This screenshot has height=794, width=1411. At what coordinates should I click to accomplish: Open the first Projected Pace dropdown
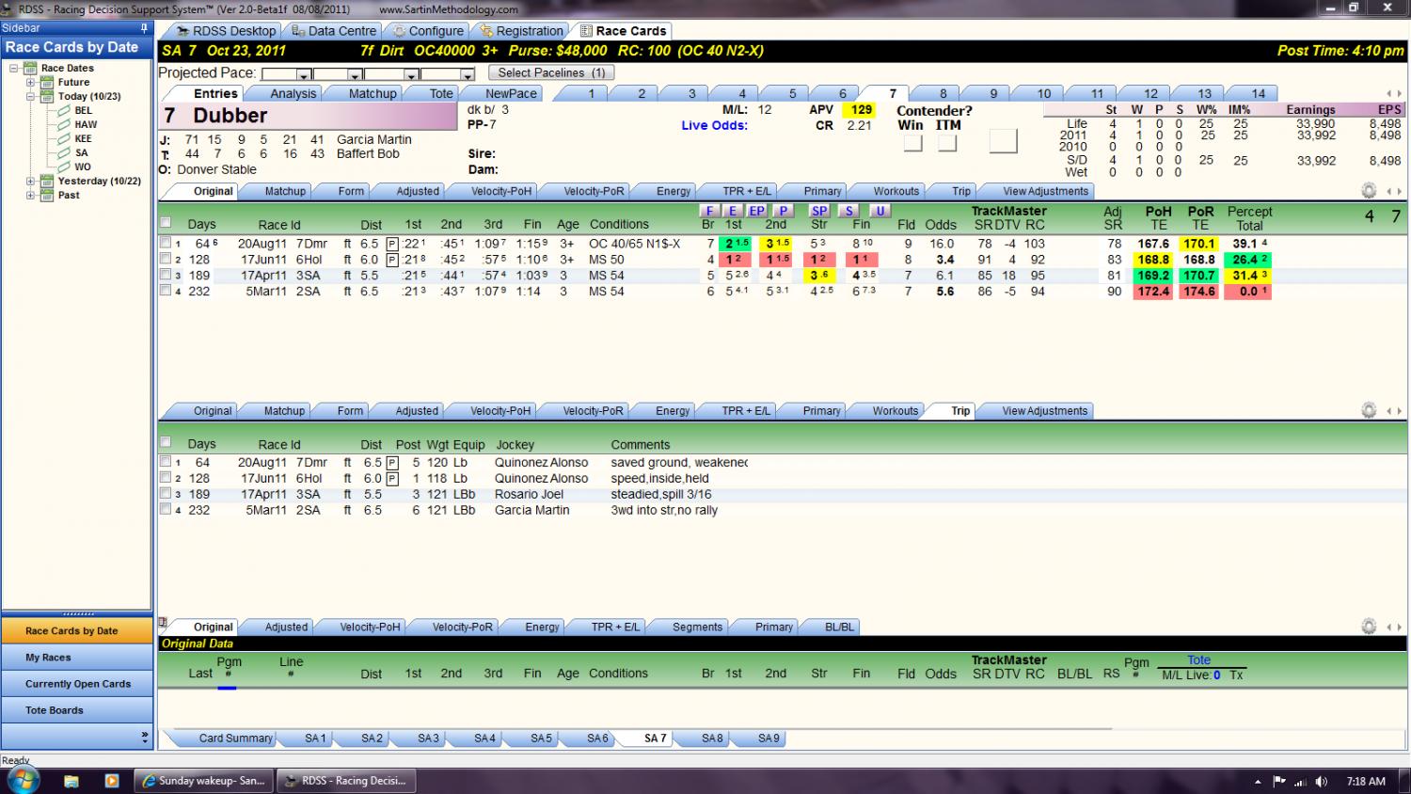(x=304, y=74)
